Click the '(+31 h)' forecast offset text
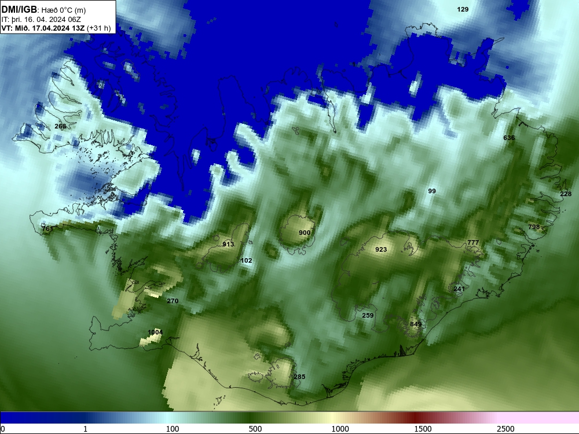Image resolution: width=579 pixels, height=434 pixels. coord(98,28)
